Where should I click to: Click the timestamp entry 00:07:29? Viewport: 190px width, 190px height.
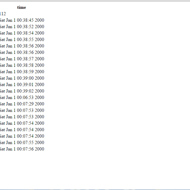pyautogui.click(x=22, y=104)
